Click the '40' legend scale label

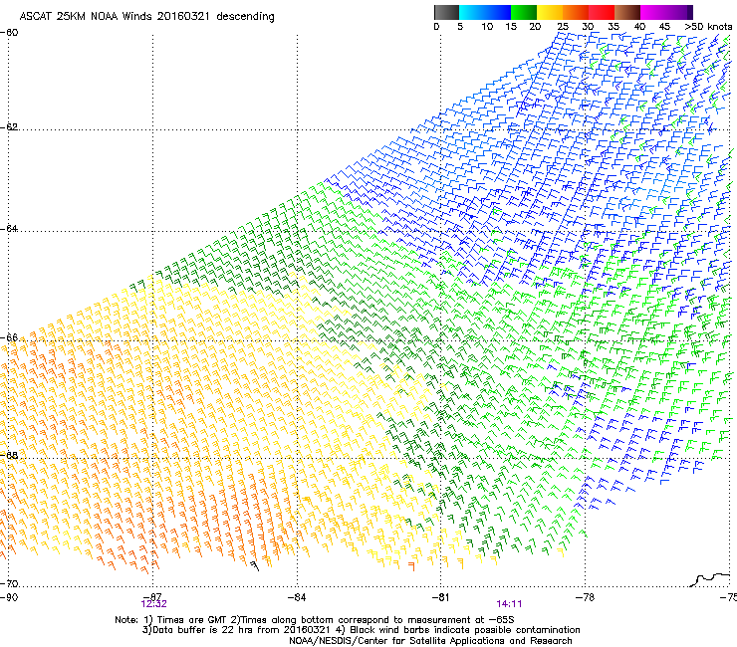click(x=639, y=27)
